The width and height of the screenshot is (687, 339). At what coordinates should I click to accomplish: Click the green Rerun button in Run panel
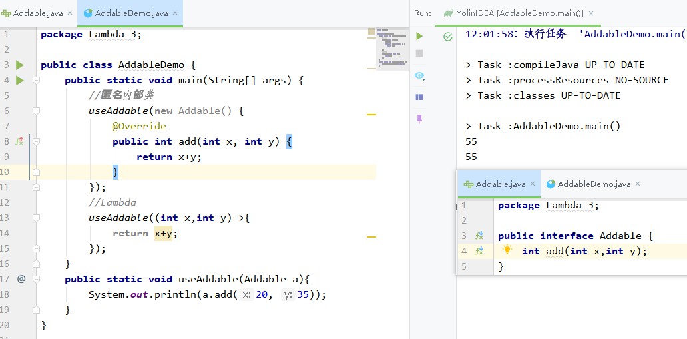coord(419,36)
